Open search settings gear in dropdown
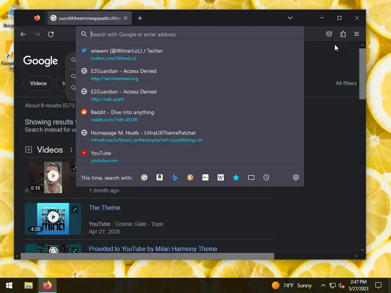 [296, 177]
